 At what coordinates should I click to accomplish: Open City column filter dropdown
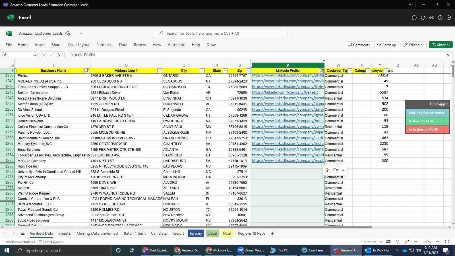(x=202, y=71)
